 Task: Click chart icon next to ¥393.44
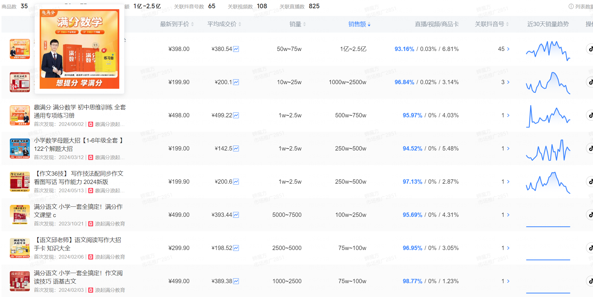pyautogui.click(x=236, y=215)
